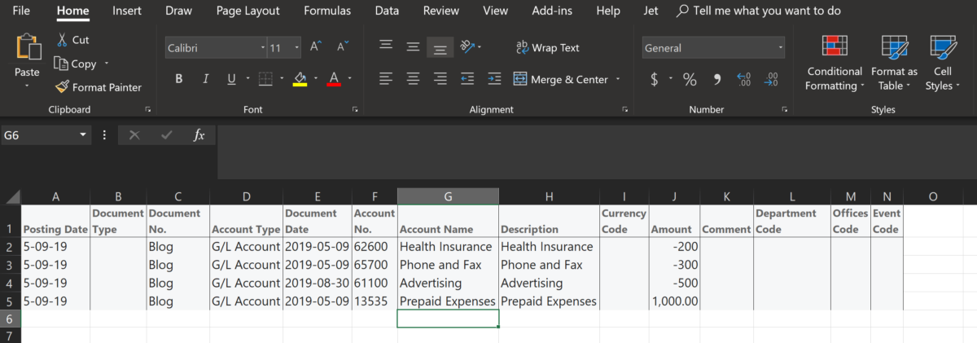
Task: Toggle Bold formatting
Action: (179, 79)
